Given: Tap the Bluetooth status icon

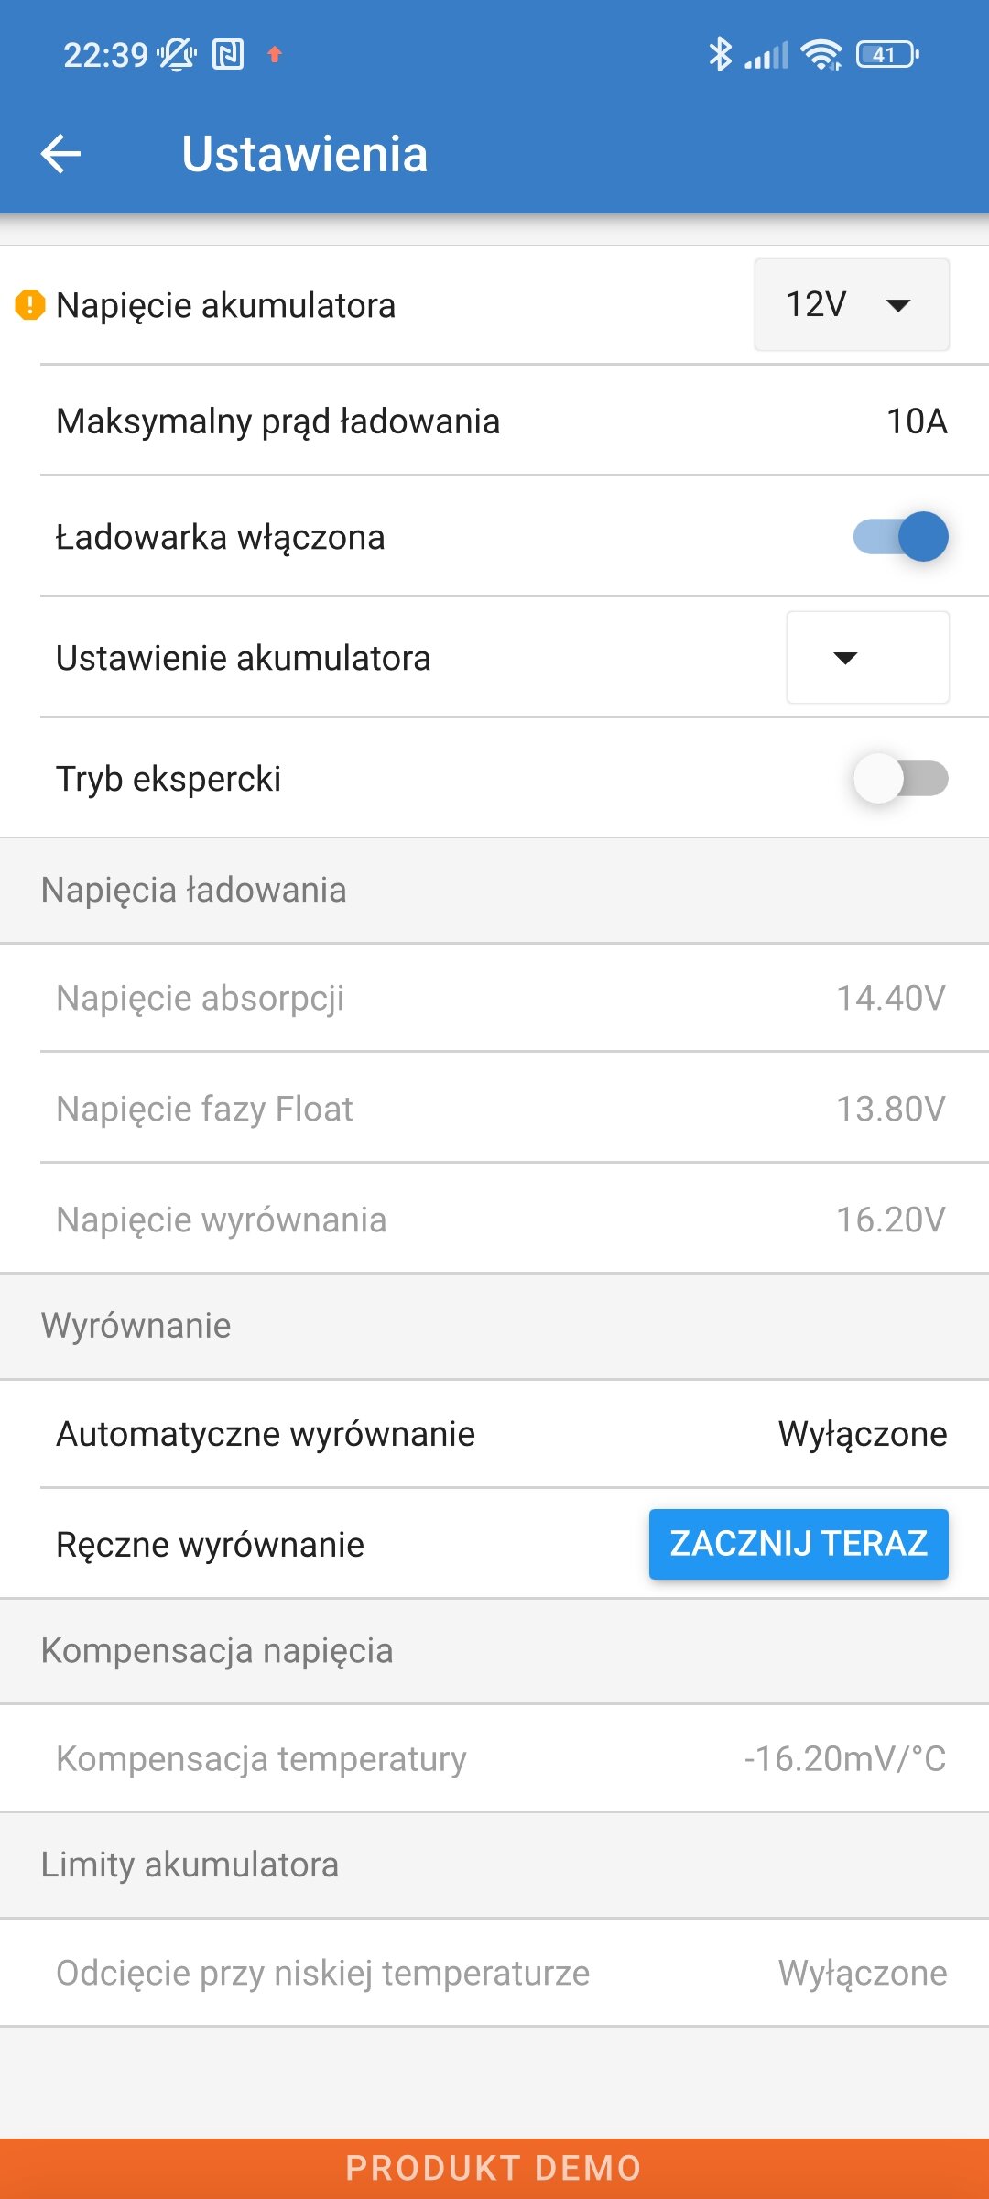Looking at the screenshot, I should 721,55.
